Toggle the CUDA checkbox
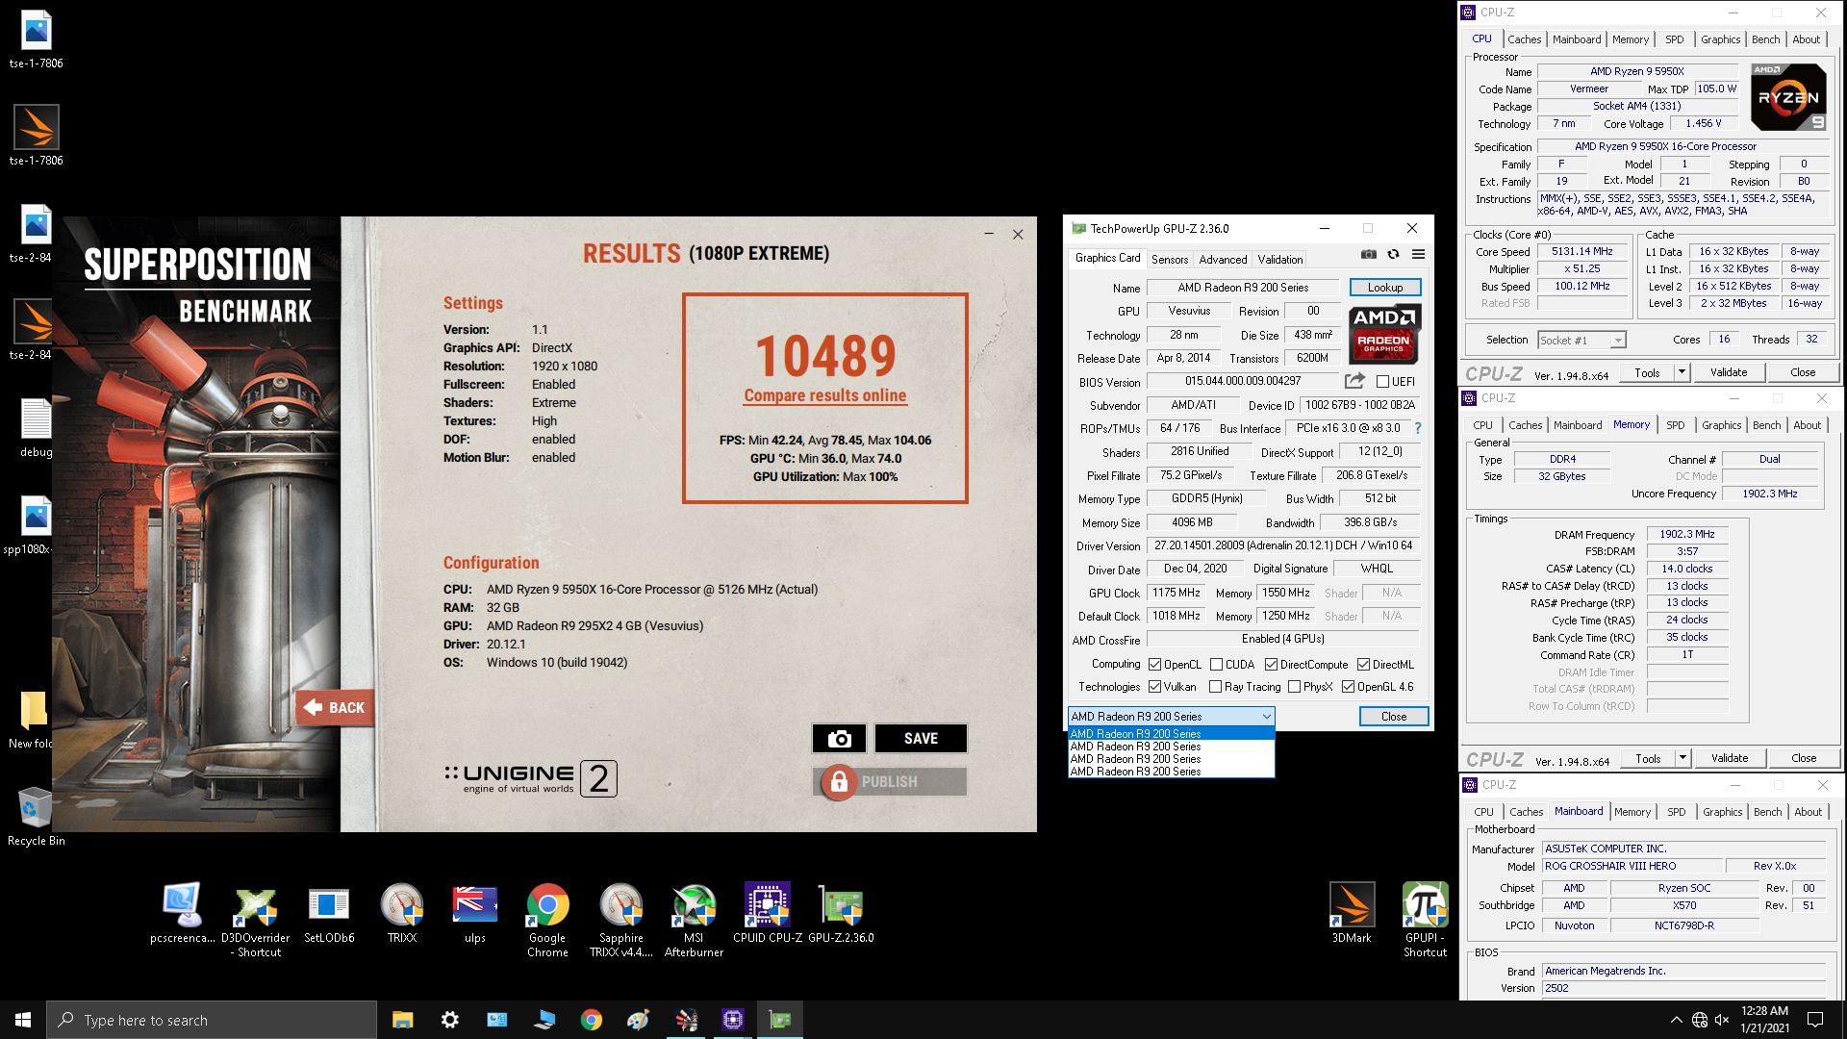 click(1216, 665)
